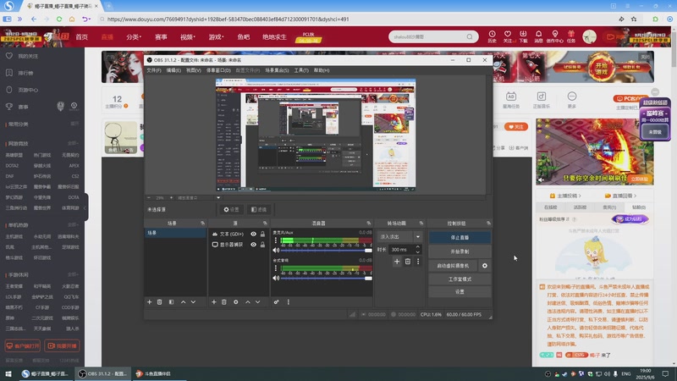
Task: Mute the 麦克风/Aux audio channel
Action: 276,250
